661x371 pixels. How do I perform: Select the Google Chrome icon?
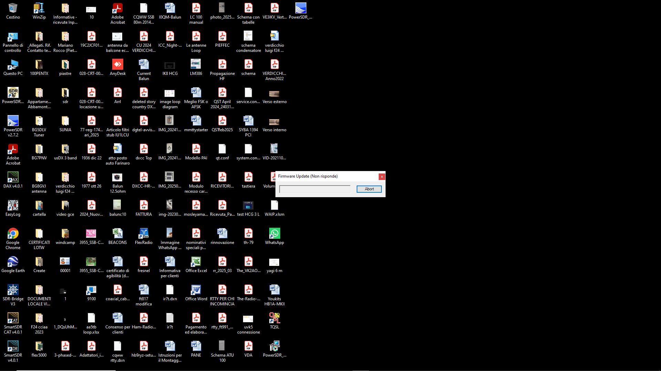coord(13,239)
